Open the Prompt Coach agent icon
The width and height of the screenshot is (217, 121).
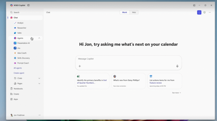pos(15,63)
